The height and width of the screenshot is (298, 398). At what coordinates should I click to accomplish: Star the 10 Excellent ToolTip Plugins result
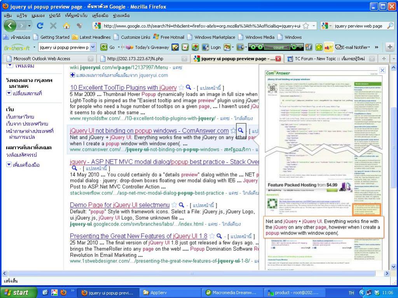(x=181, y=88)
